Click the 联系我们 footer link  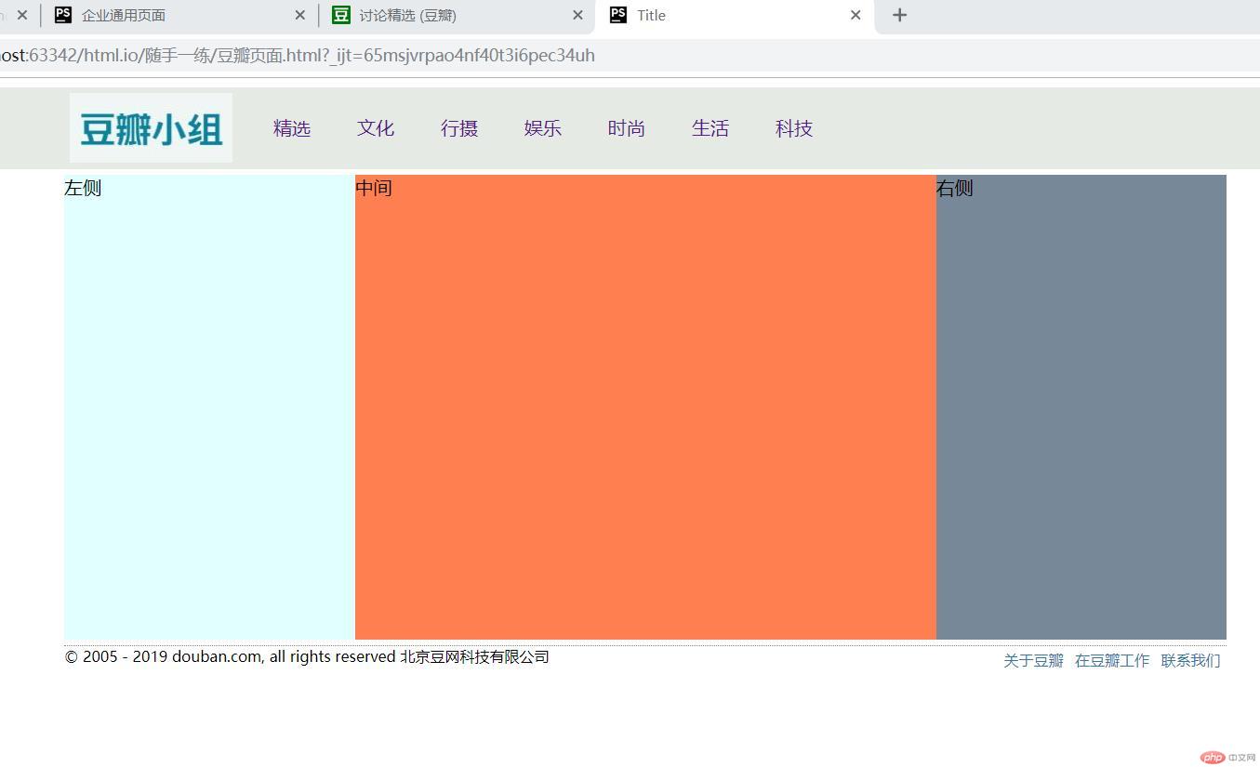coord(1190,660)
